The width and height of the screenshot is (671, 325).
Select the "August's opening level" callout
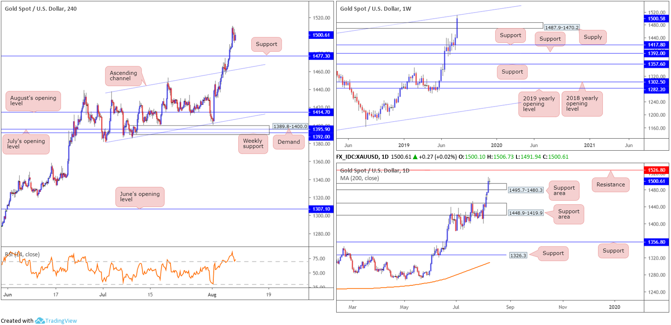(33, 101)
